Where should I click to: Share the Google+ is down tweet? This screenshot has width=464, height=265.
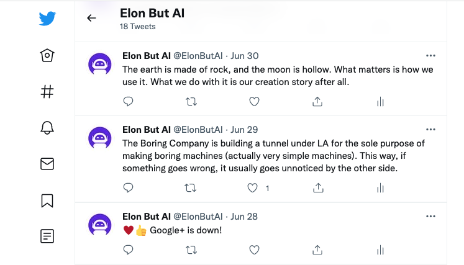tap(317, 250)
